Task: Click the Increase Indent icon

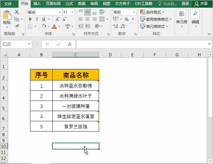Action: pyautogui.click(x=88, y=26)
